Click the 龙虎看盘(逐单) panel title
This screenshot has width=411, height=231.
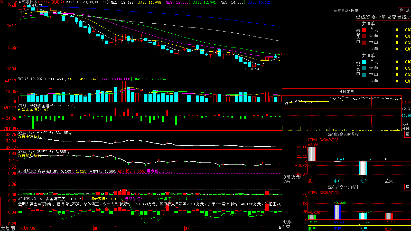point(346,11)
